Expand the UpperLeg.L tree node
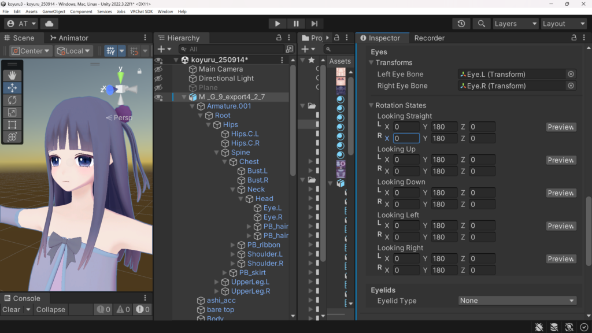 217,282
